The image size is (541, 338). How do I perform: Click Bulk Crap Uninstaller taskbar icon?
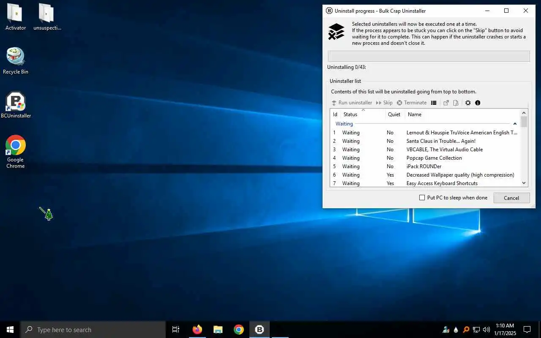pos(260,330)
